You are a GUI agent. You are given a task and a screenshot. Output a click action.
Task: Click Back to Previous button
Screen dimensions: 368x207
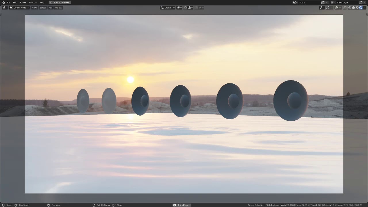point(60,2)
